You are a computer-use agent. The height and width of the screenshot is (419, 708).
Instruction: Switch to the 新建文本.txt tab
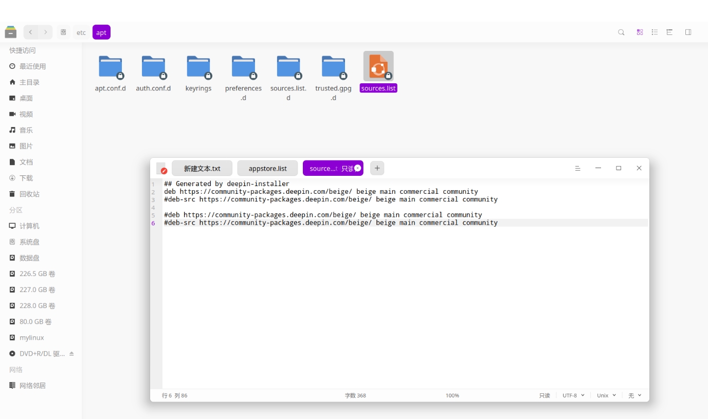click(202, 168)
